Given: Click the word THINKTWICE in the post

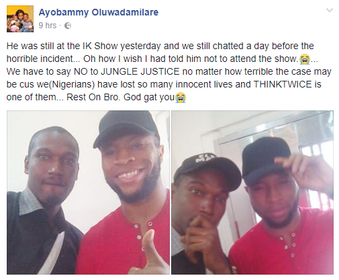Looking at the screenshot, I should pyautogui.click(x=283, y=84).
